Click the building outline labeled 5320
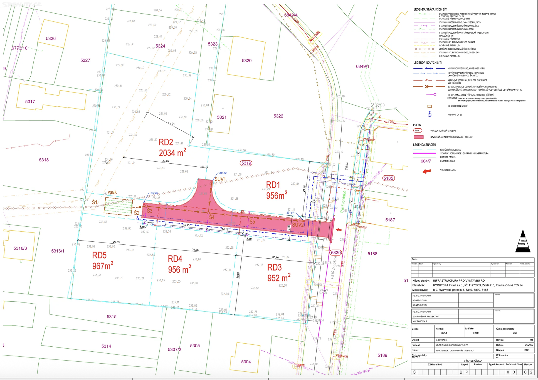The image size is (538, 380). click(x=246, y=58)
